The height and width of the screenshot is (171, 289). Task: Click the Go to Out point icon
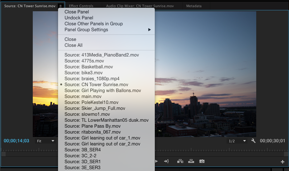point(166,161)
